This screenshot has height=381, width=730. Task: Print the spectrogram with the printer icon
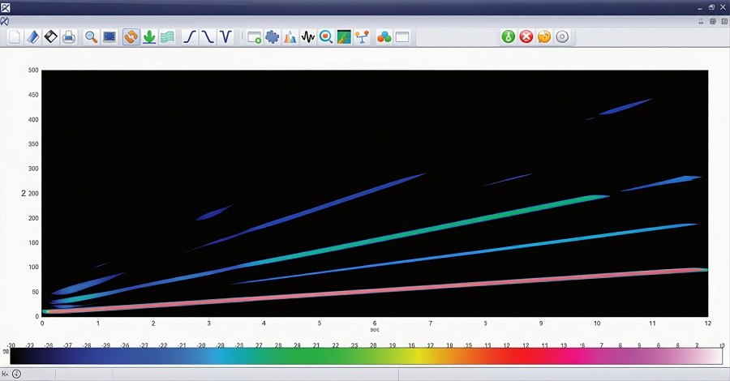pyautogui.click(x=69, y=36)
